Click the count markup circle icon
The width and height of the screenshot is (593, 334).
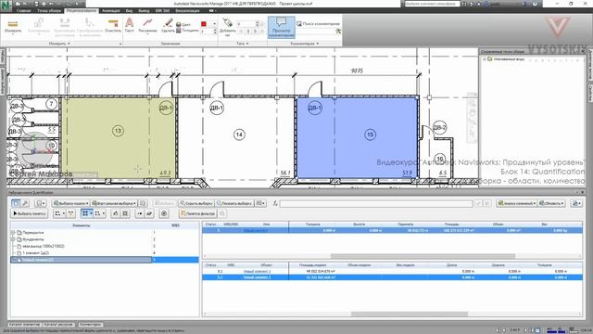point(164,213)
